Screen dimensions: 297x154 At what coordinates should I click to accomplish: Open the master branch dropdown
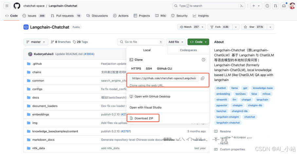coord(36,42)
